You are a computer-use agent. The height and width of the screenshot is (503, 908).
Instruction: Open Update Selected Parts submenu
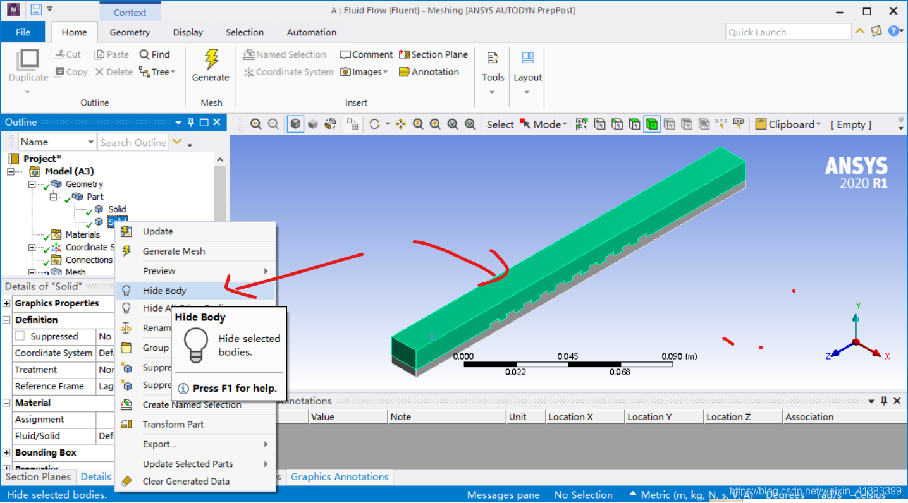(x=195, y=464)
